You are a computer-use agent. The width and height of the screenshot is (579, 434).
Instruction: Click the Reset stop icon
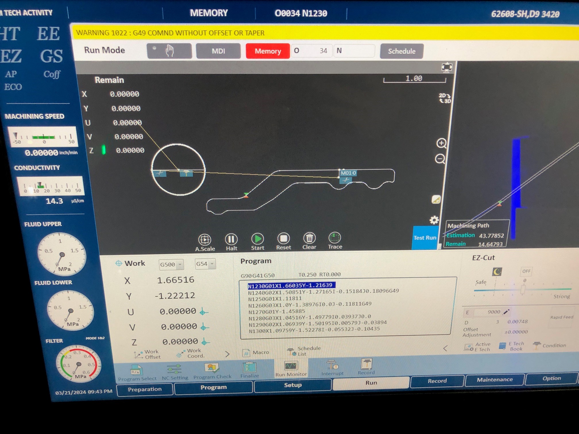pos(283,239)
